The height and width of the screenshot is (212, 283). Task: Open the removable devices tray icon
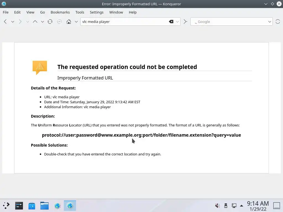[x=226, y=206]
